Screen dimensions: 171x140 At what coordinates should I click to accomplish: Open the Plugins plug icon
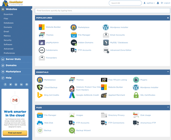pos(136,80)
